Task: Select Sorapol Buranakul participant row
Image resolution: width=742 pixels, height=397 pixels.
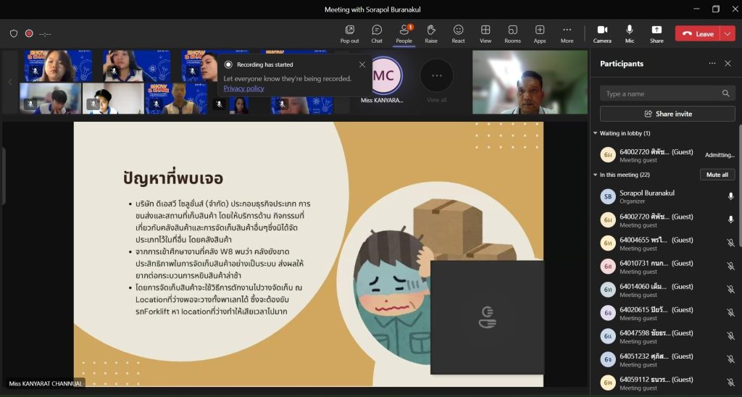Action: point(667,196)
